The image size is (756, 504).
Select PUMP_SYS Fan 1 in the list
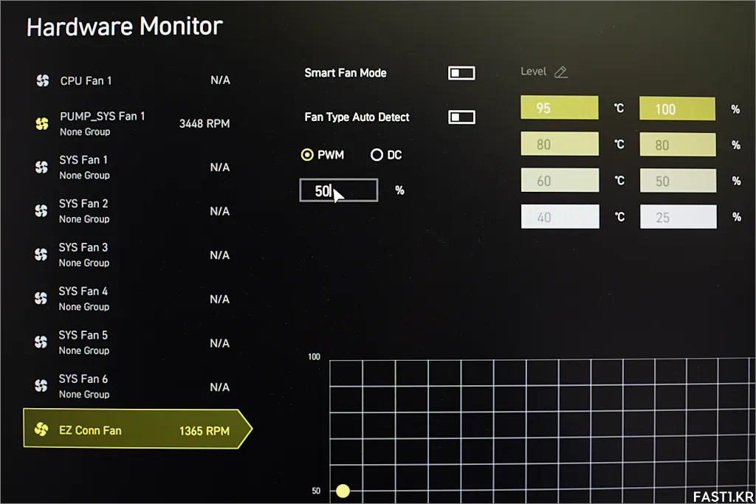133,124
